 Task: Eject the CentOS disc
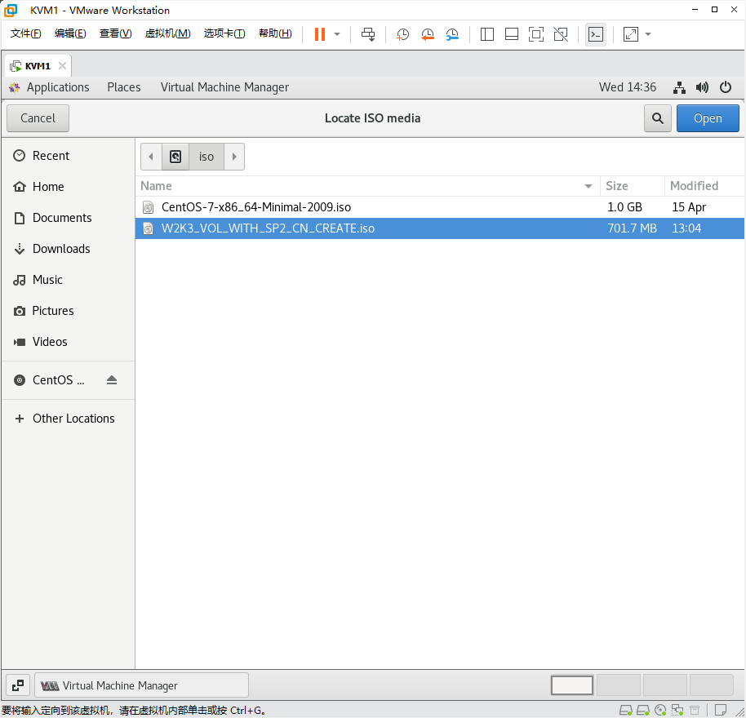click(112, 380)
